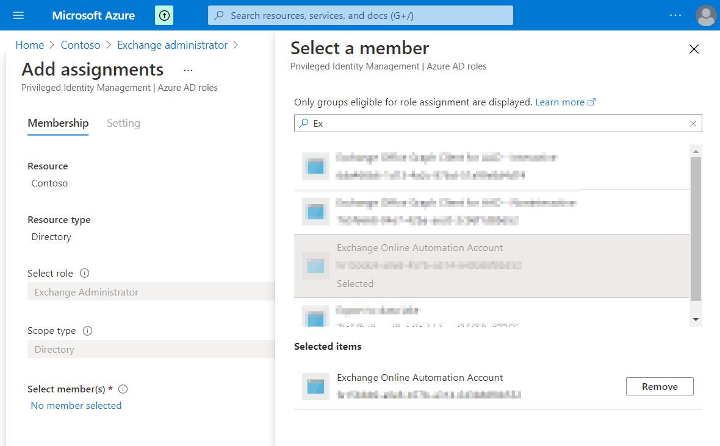
Task: Click the results list scrollbar thumb
Action: pos(696,229)
